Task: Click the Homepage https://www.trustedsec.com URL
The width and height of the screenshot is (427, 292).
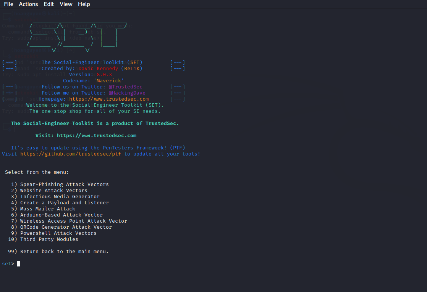Action: pyautogui.click(x=109, y=99)
